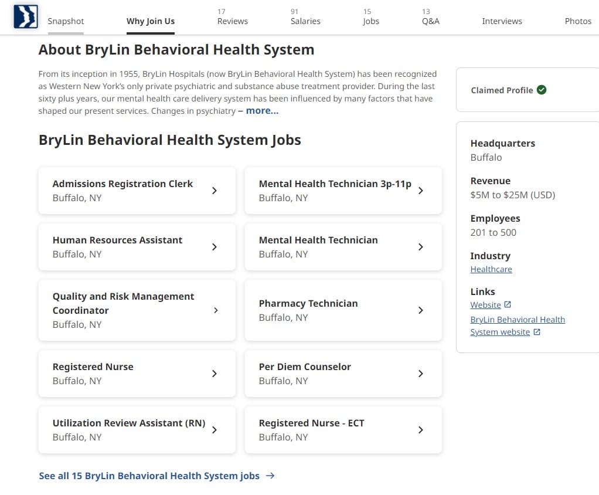
Task: Go to the 15 Jobs tab
Action: pos(371,17)
